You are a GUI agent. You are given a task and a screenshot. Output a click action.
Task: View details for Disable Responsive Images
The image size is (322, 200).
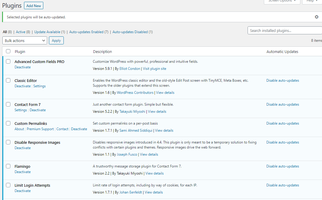coord(149,154)
